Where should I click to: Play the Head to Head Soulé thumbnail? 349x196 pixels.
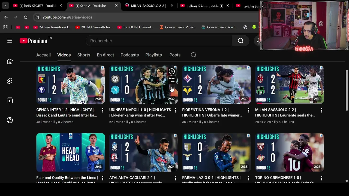click(71, 152)
